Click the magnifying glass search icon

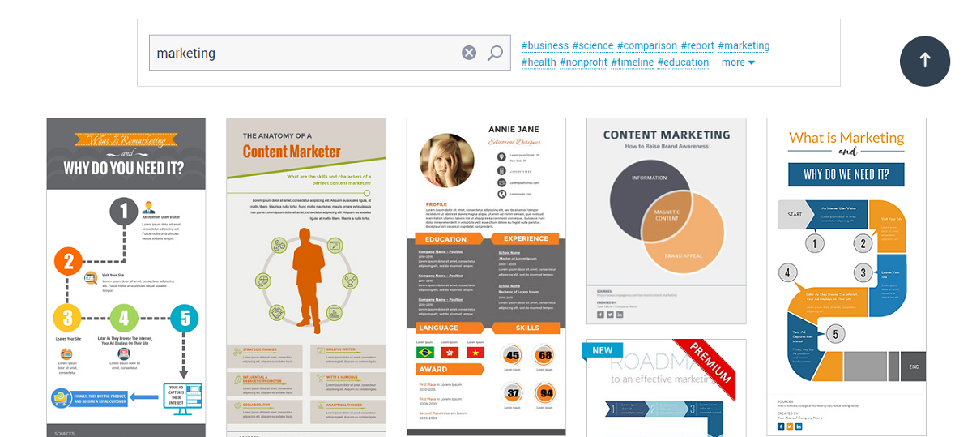(495, 53)
